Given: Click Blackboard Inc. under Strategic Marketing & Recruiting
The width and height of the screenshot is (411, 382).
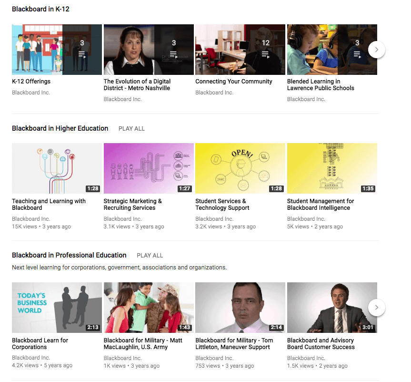Looking at the screenshot, I should point(123,219).
